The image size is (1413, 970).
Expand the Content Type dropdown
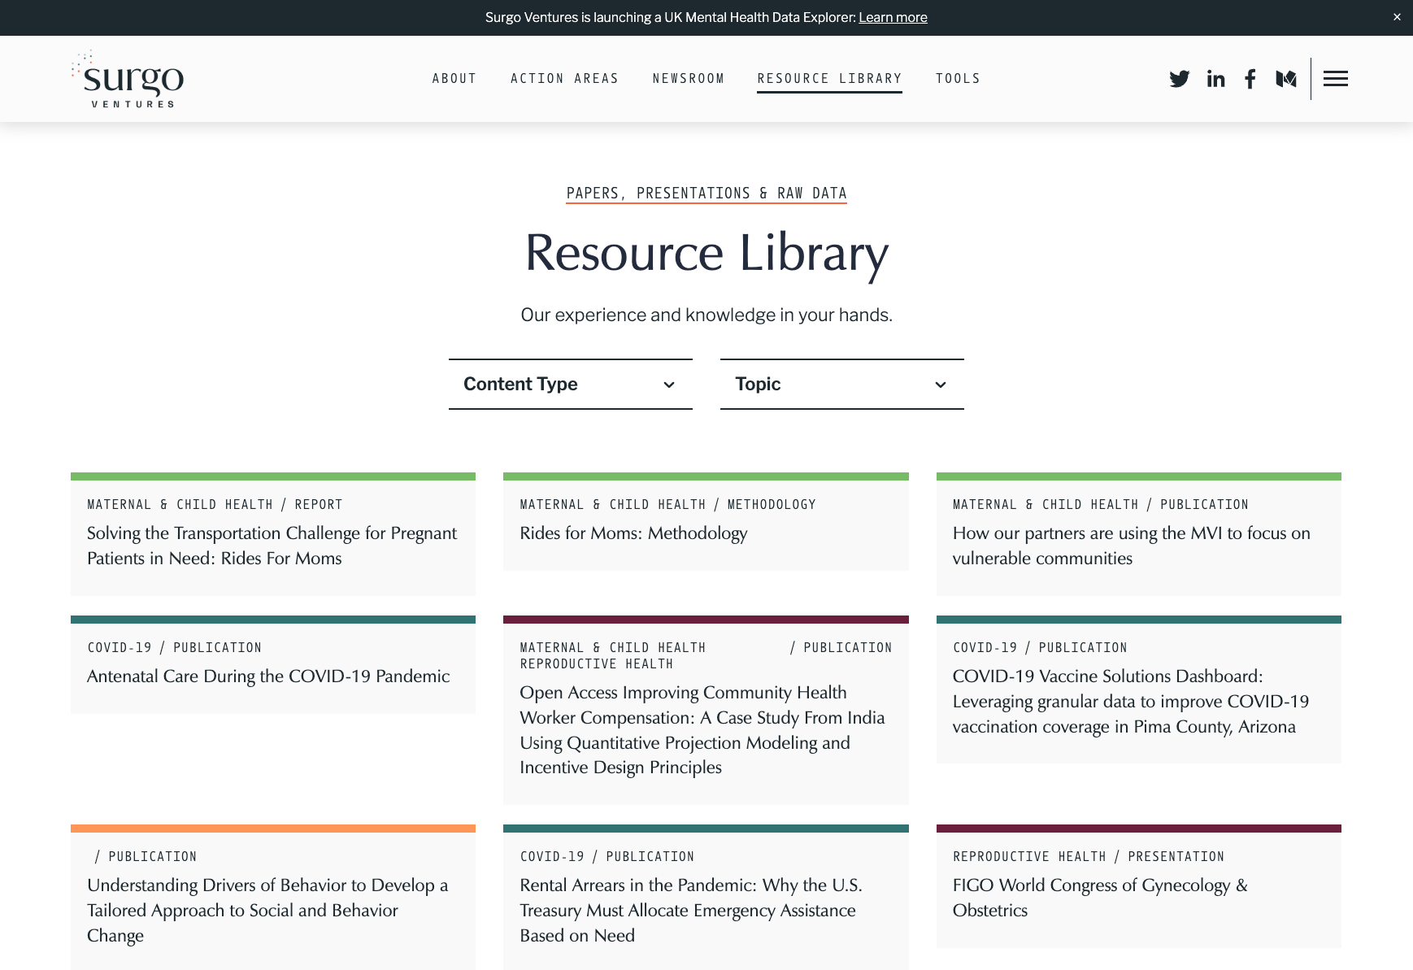coord(571,385)
